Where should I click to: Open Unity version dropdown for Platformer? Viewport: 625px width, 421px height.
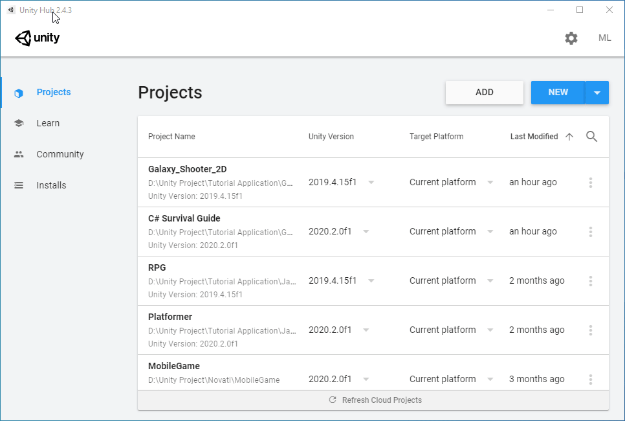(x=366, y=330)
